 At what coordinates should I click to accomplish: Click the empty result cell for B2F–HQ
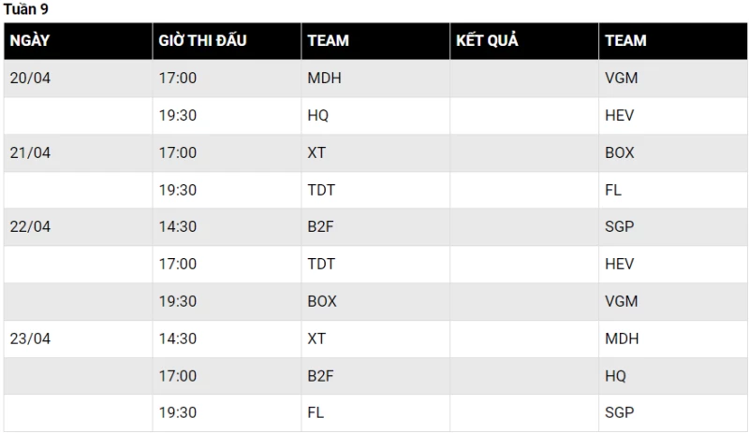(x=524, y=376)
